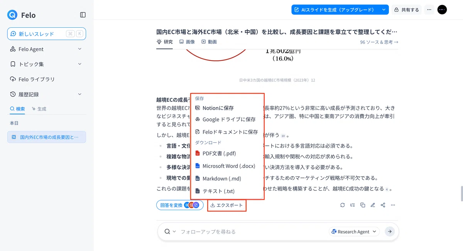This screenshot has height=251, width=463.
Task: Click the regenerate answer refresh icon
Action: (x=343, y=205)
